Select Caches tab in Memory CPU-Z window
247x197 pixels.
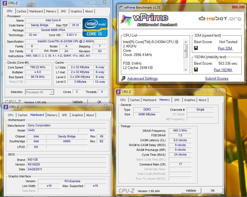(x=135, y=100)
